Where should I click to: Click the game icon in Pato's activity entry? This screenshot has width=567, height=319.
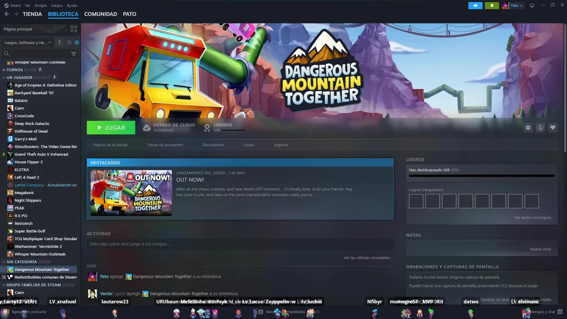[128, 276]
